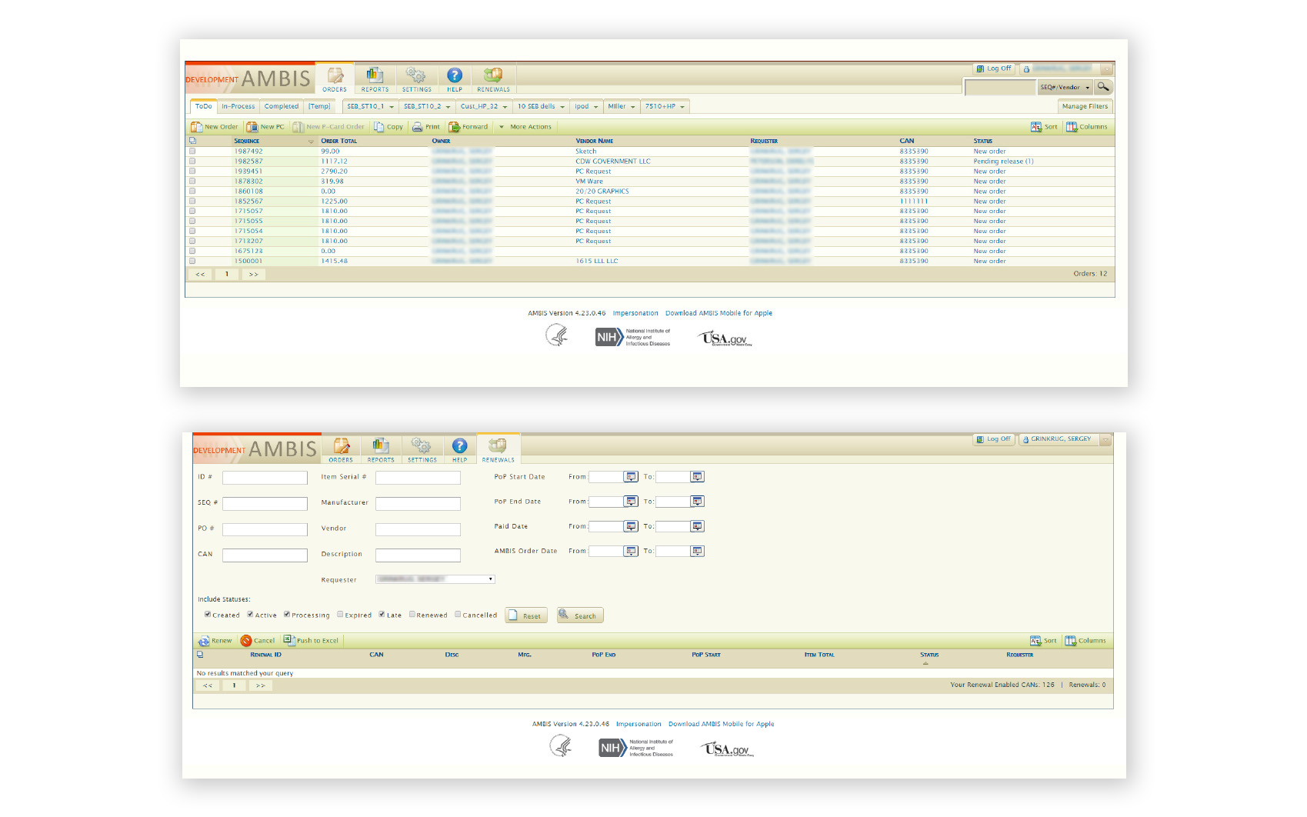The height and width of the screenshot is (817, 1307).
Task: Uncheck the Created status checkbox
Action: [208, 614]
